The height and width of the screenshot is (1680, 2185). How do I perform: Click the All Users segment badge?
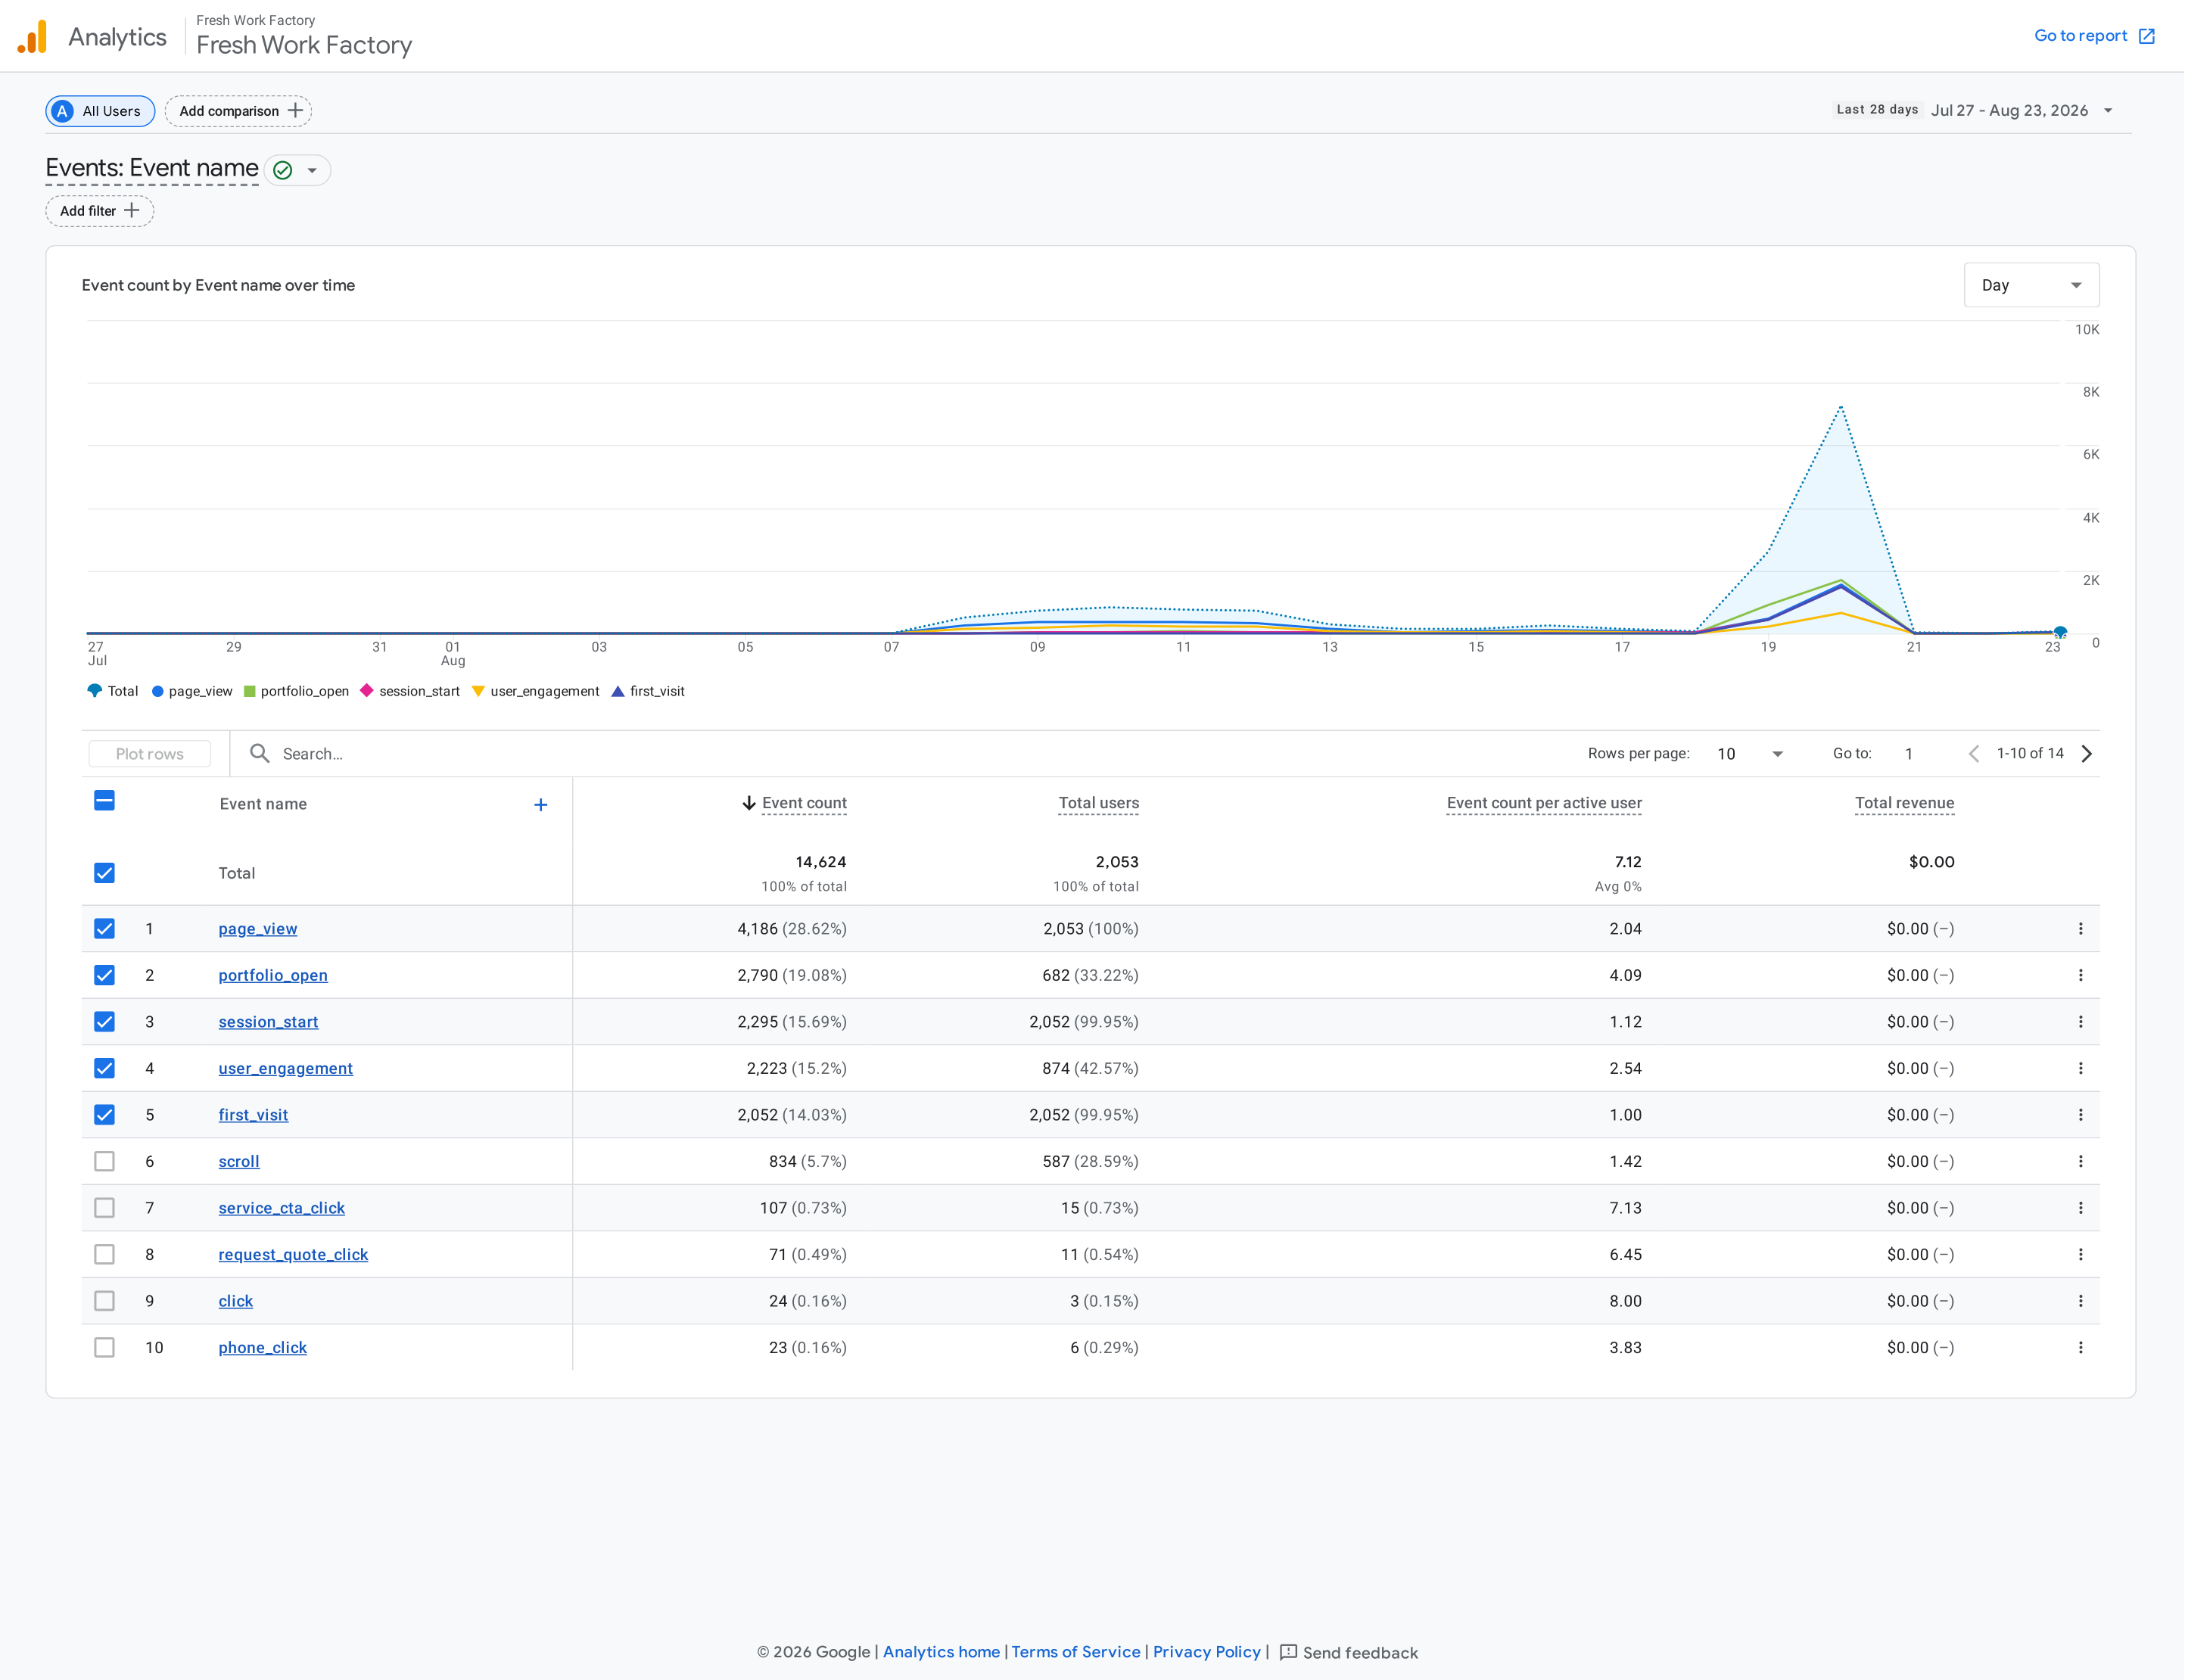[x=100, y=111]
